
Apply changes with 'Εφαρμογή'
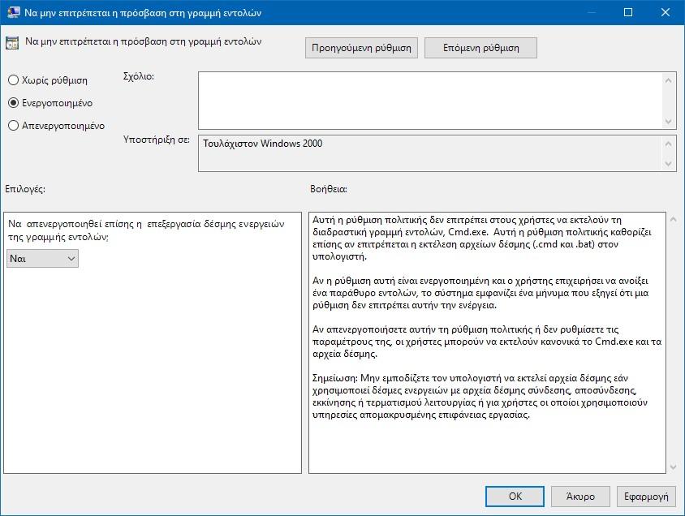[646, 497]
